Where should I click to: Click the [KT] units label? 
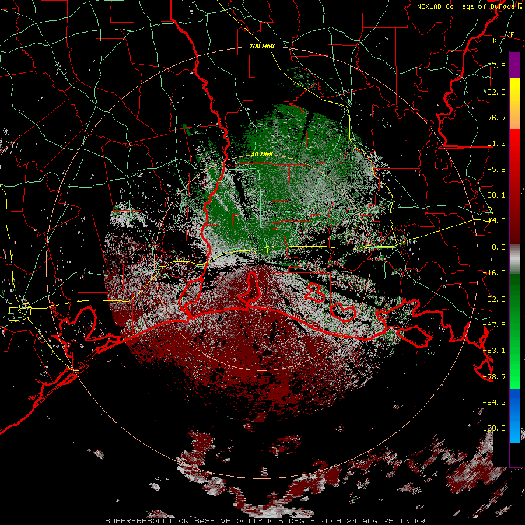498,40
